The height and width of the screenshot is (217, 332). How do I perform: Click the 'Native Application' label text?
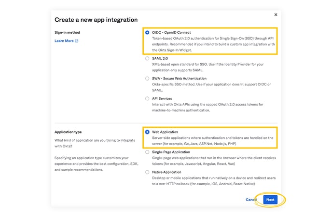click(x=166, y=172)
